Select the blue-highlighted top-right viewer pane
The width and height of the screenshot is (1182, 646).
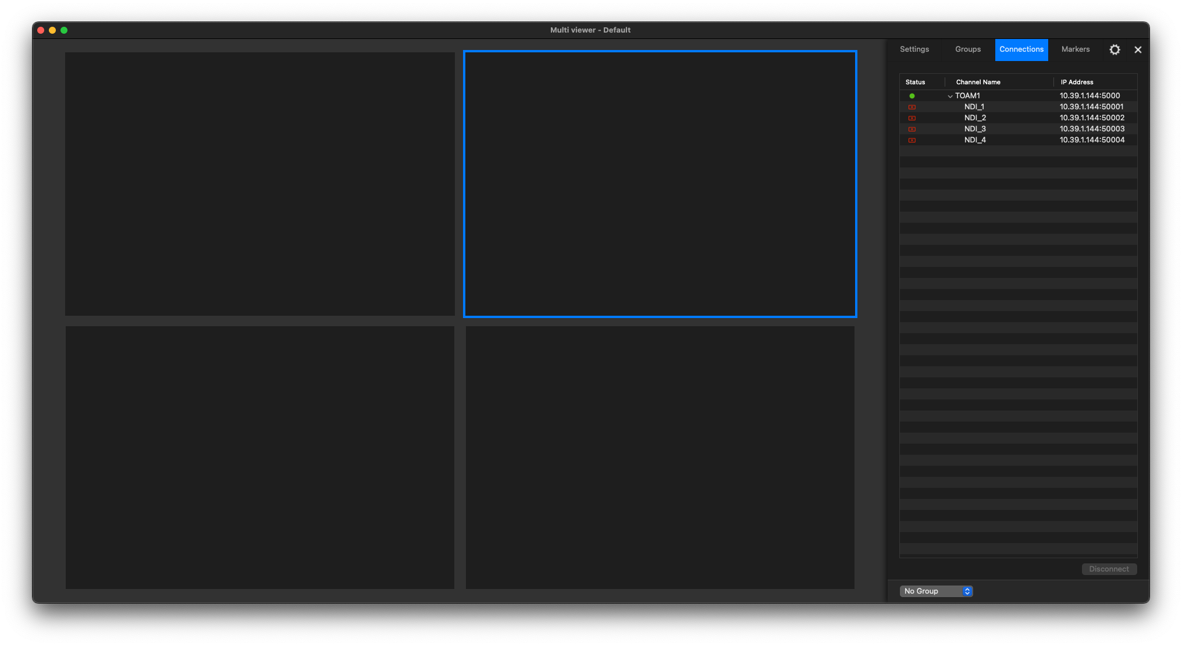[x=660, y=184]
